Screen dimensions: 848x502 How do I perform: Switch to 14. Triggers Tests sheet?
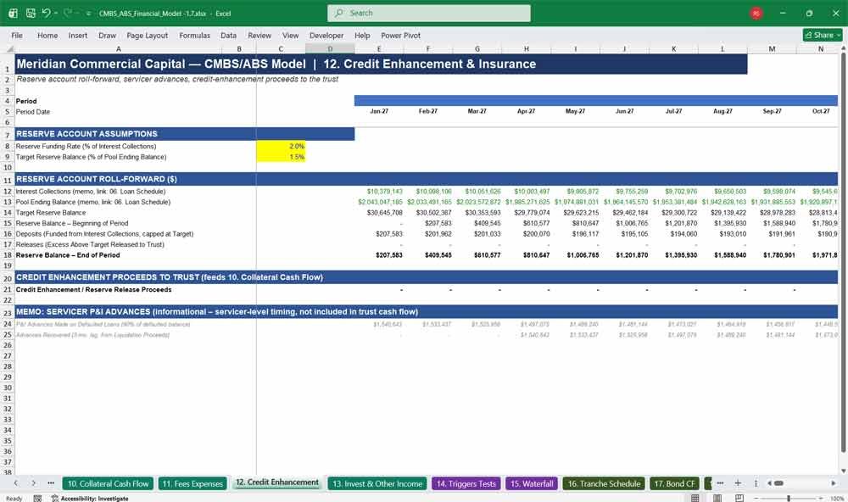[466, 483]
